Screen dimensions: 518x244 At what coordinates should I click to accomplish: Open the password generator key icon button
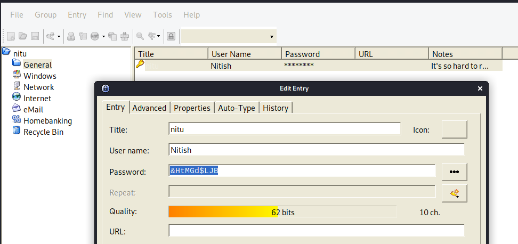454,193
